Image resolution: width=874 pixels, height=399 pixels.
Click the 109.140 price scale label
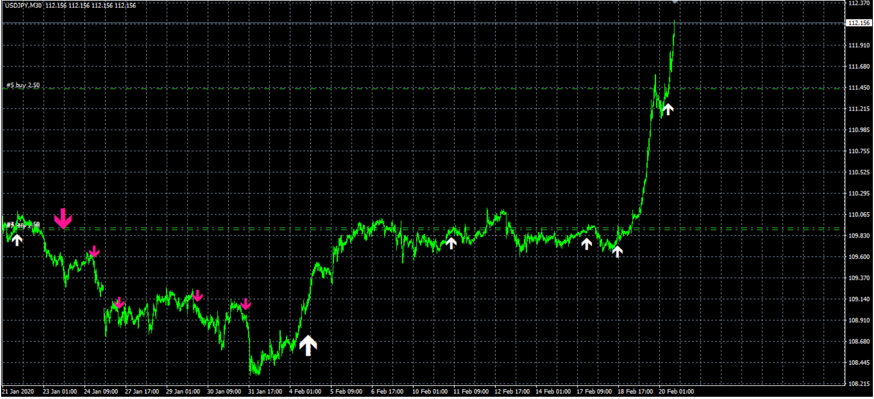(x=859, y=299)
